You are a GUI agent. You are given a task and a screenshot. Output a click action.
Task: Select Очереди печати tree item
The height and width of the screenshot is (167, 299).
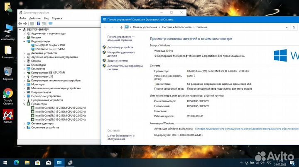41,92
